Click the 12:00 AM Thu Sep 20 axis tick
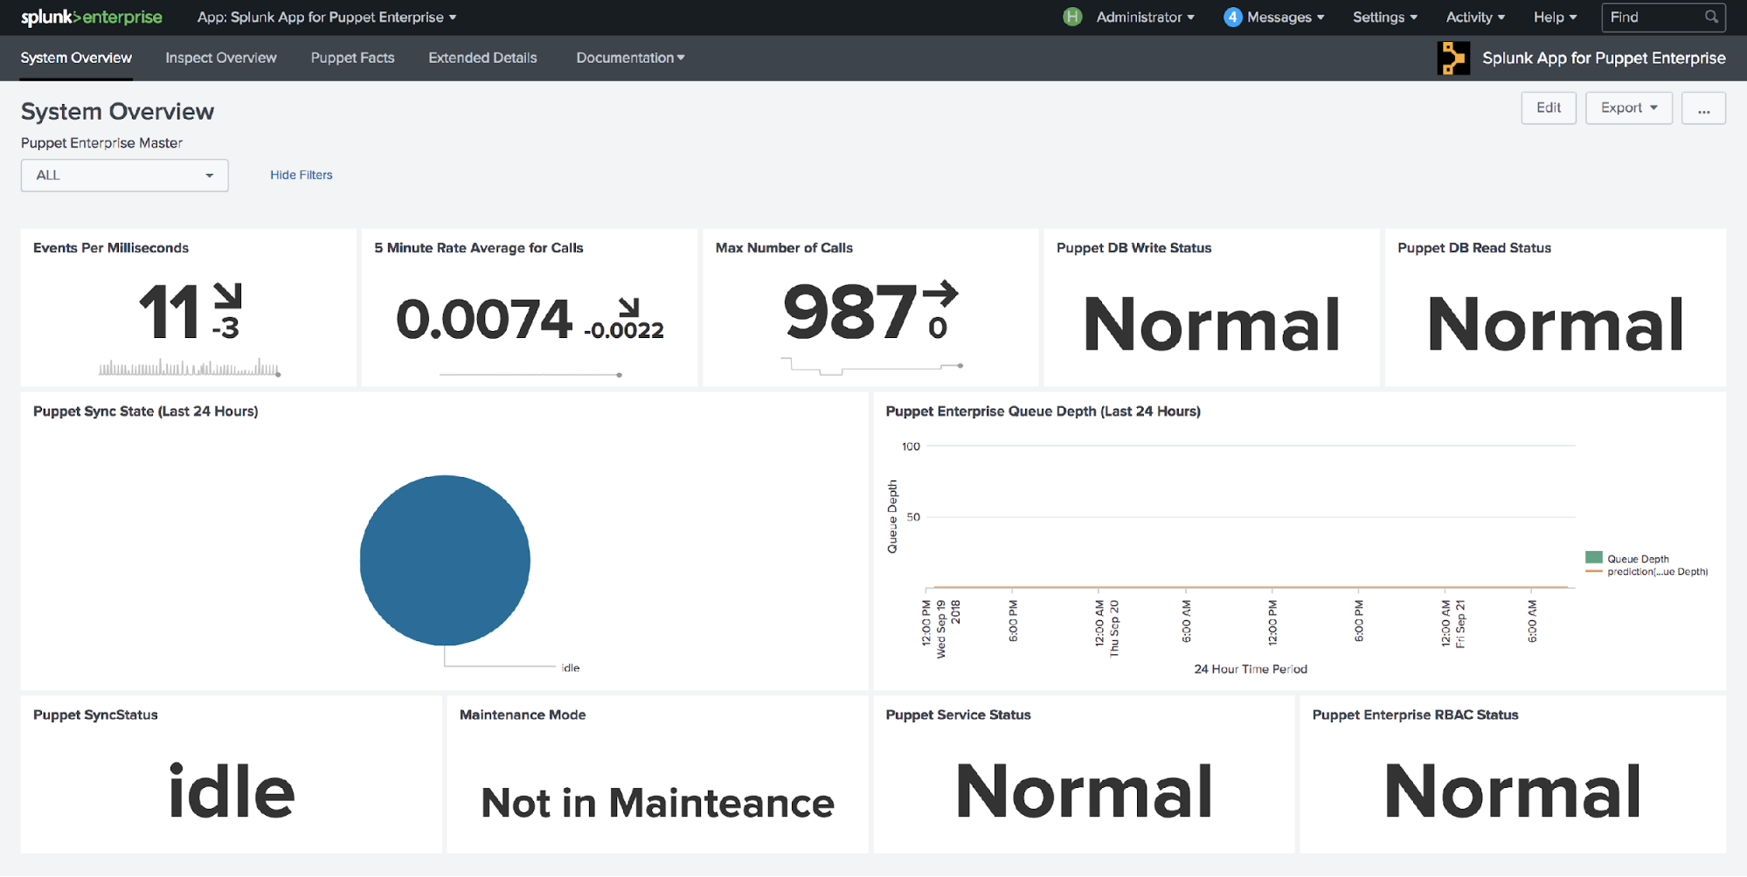 pos(1106,627)
